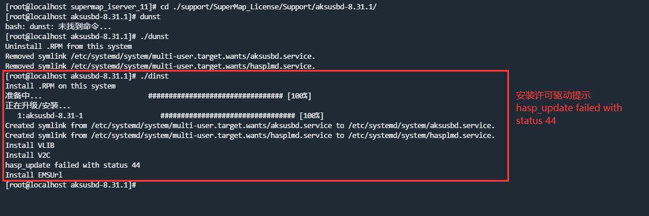The image size is (649, 216).
Task: Click the './dinst' command line
Action: 87,76
